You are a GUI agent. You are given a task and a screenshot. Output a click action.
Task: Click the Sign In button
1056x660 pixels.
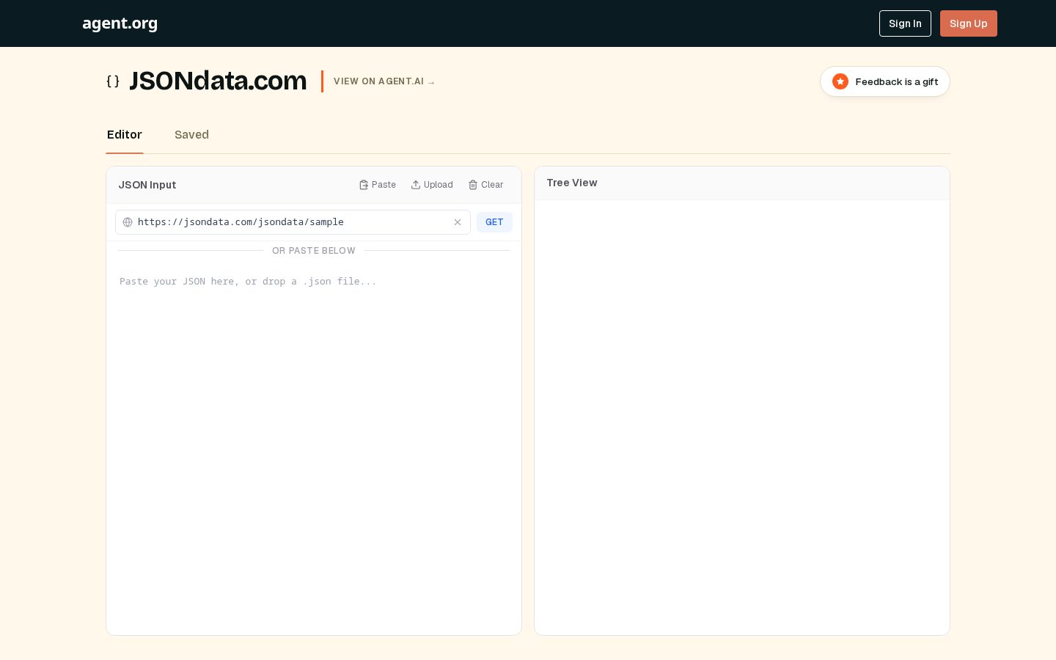tap(905, 23)
